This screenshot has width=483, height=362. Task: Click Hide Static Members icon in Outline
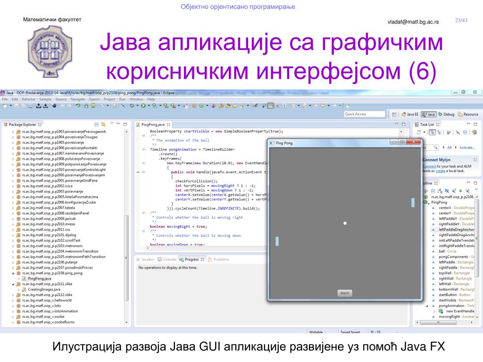pyautogui.click(x=454, y=191)
